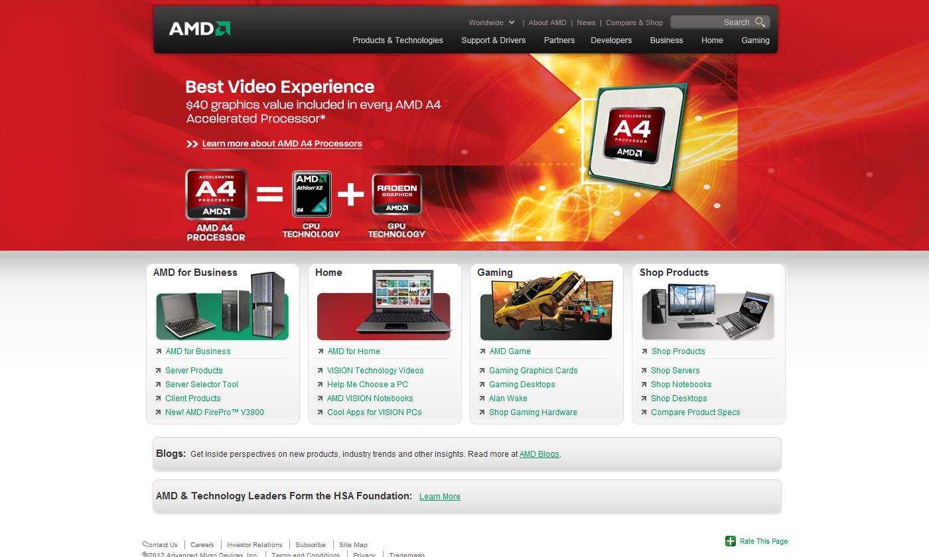Open the Contact Us footer link

click(161, 545)
